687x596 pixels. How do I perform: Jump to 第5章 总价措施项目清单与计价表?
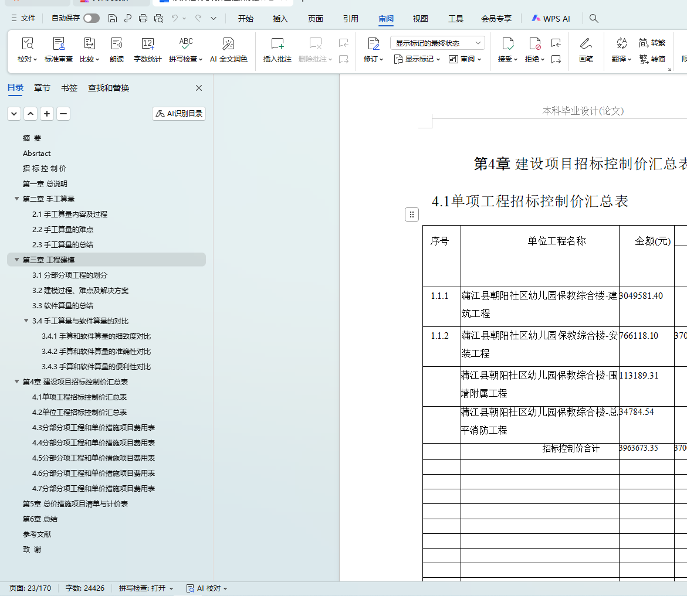click(x=75, y=503)
